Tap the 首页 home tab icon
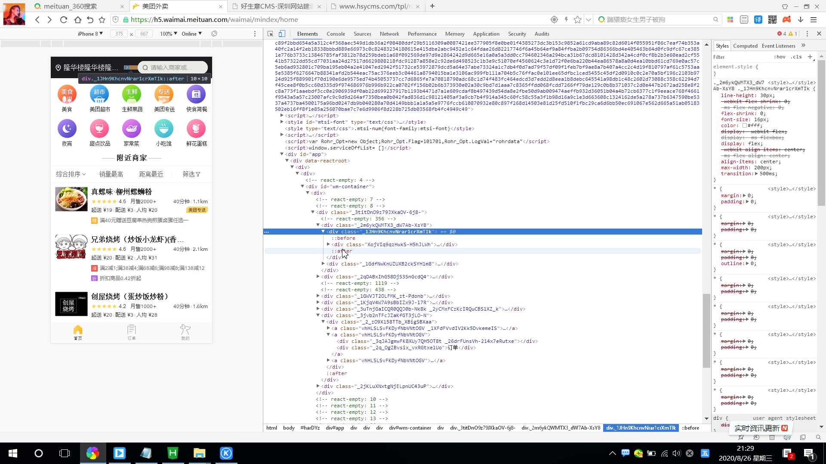The image size is (826, 464). [78, 332]
